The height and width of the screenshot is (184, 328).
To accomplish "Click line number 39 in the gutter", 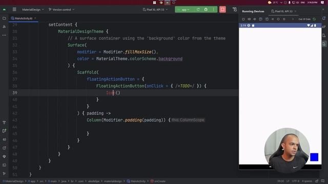I will (x=15, y=93).
